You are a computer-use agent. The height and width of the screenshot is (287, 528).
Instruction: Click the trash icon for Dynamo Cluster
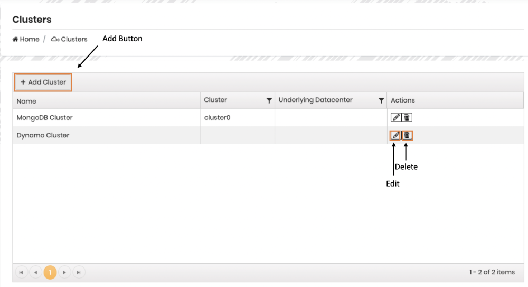407,135
